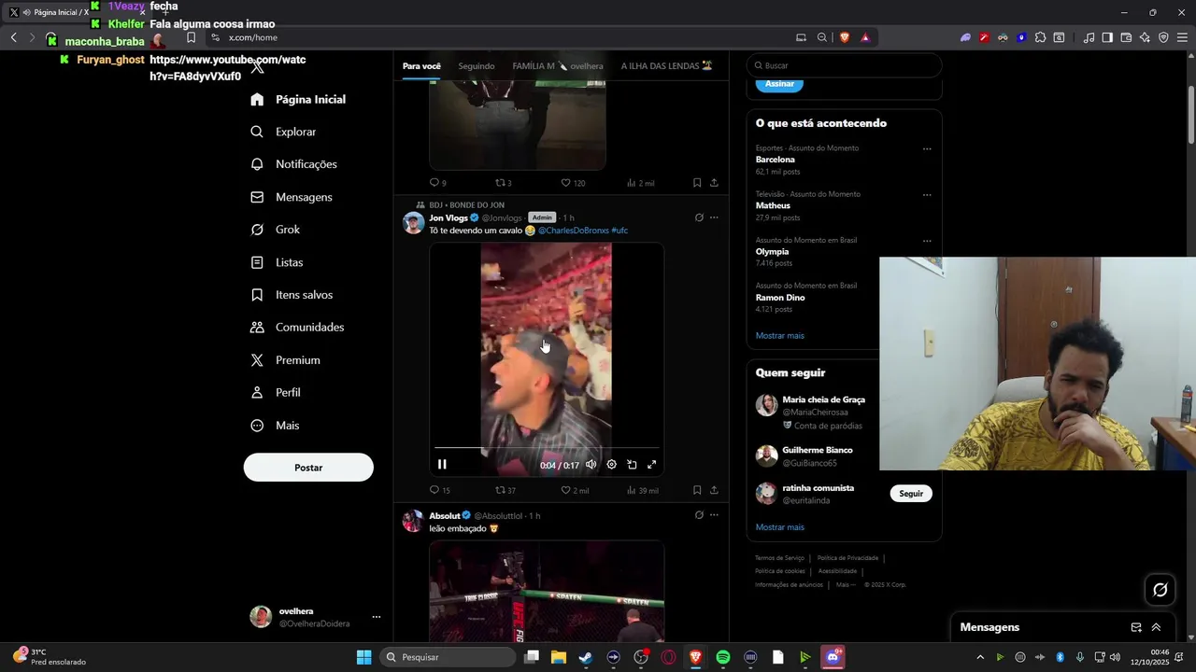Image resolution: width=1196 pixels, height=672 pixels.
Task: Seek on the video progress bar
Action: point(547,449)
